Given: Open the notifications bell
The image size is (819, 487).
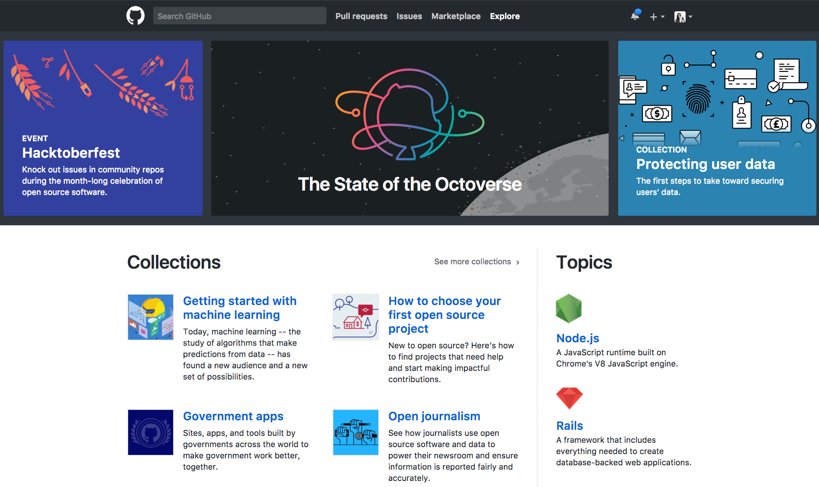Looking at the screenshot, I should pyautogui.click(x=635, y=16).
